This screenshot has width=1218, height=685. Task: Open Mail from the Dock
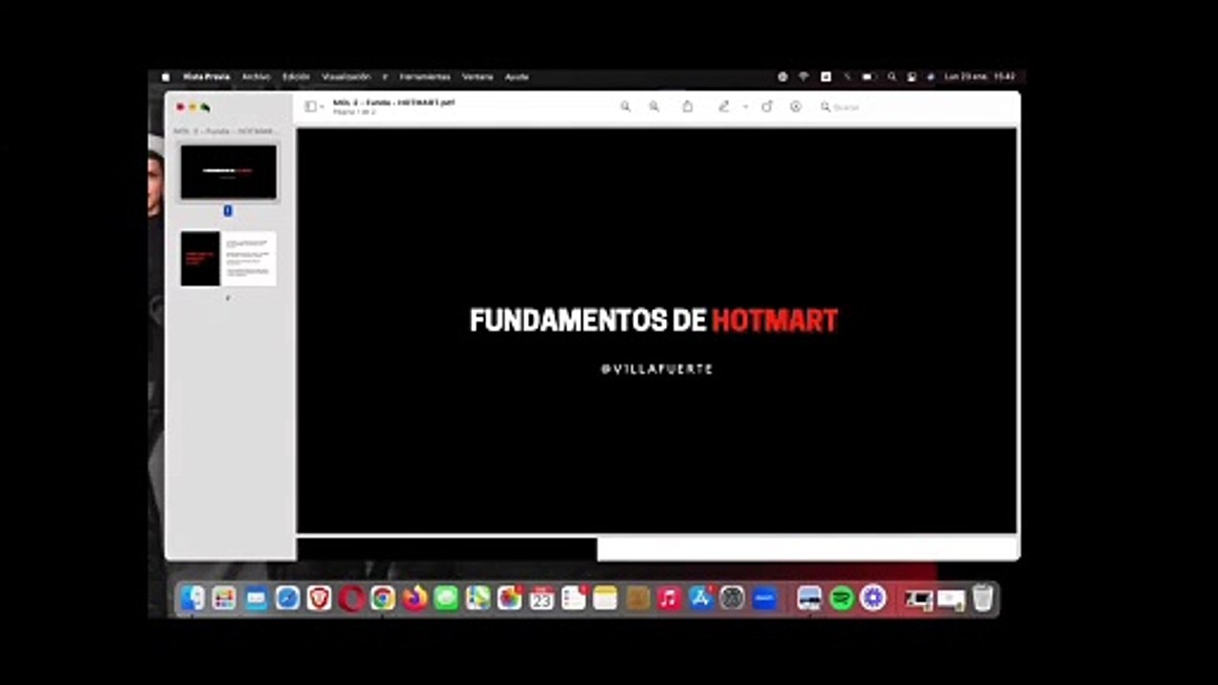pyautogui.click(x=256, y=597)
